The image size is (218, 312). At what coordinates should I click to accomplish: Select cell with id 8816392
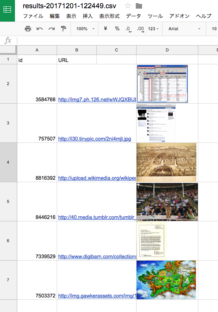tap(37, 162)
